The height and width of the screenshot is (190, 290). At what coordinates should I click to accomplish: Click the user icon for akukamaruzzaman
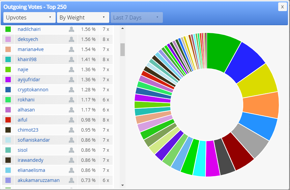[x=71, y=180]
